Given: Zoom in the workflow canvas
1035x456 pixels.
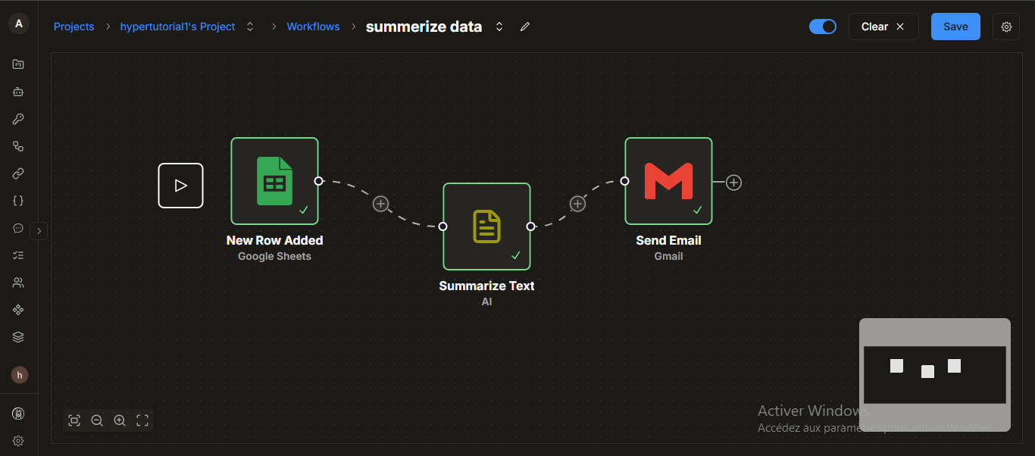Looking at the screenshot, I should pos(120,420).
